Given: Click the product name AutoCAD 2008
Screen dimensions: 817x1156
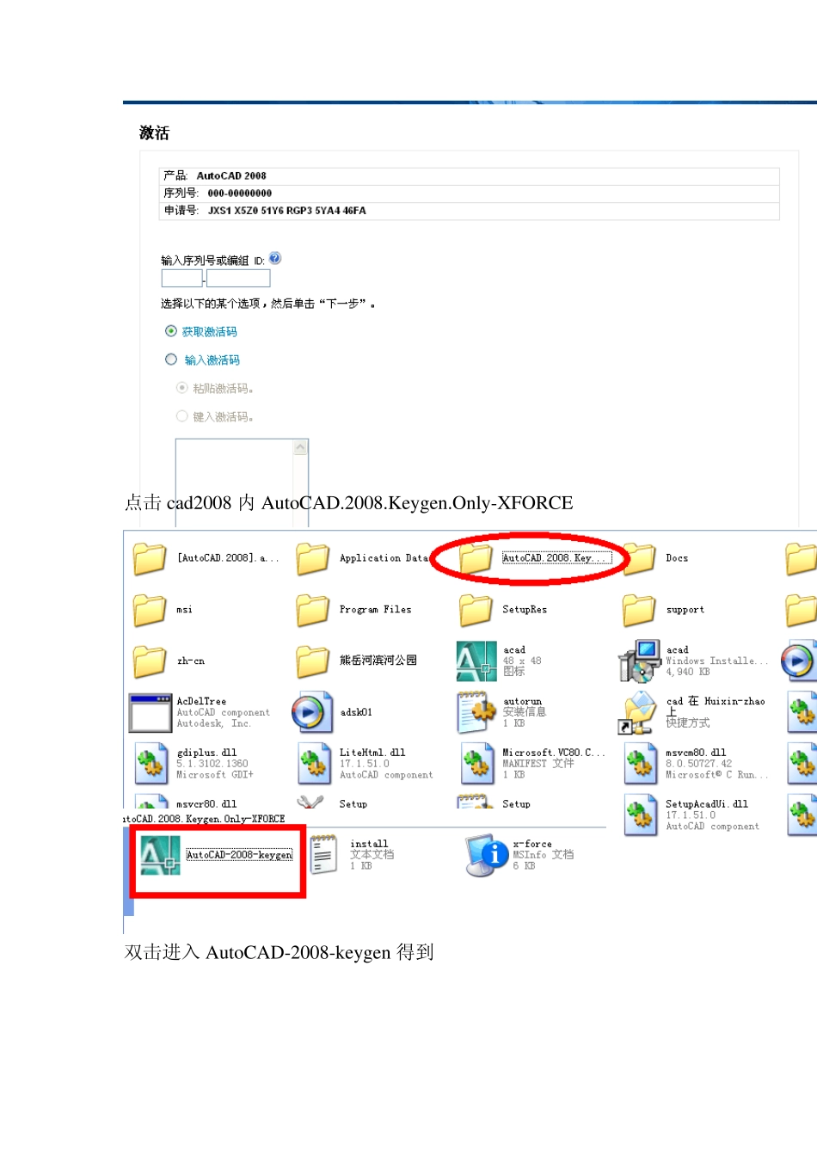Looking at the screenshot, I should click(x=231, y=175).
